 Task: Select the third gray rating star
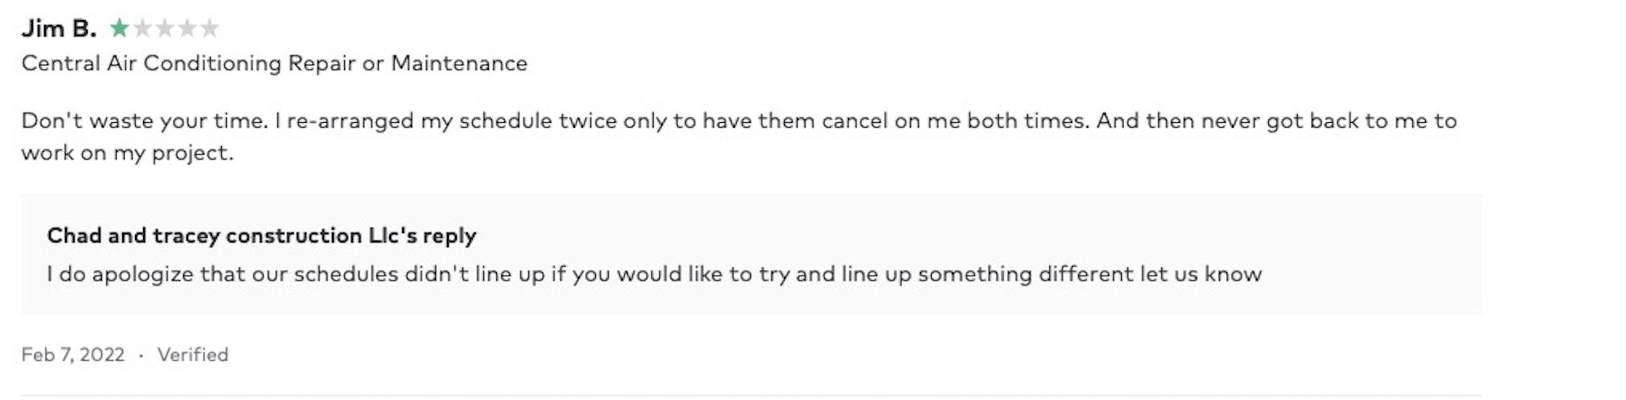[165, 29]
